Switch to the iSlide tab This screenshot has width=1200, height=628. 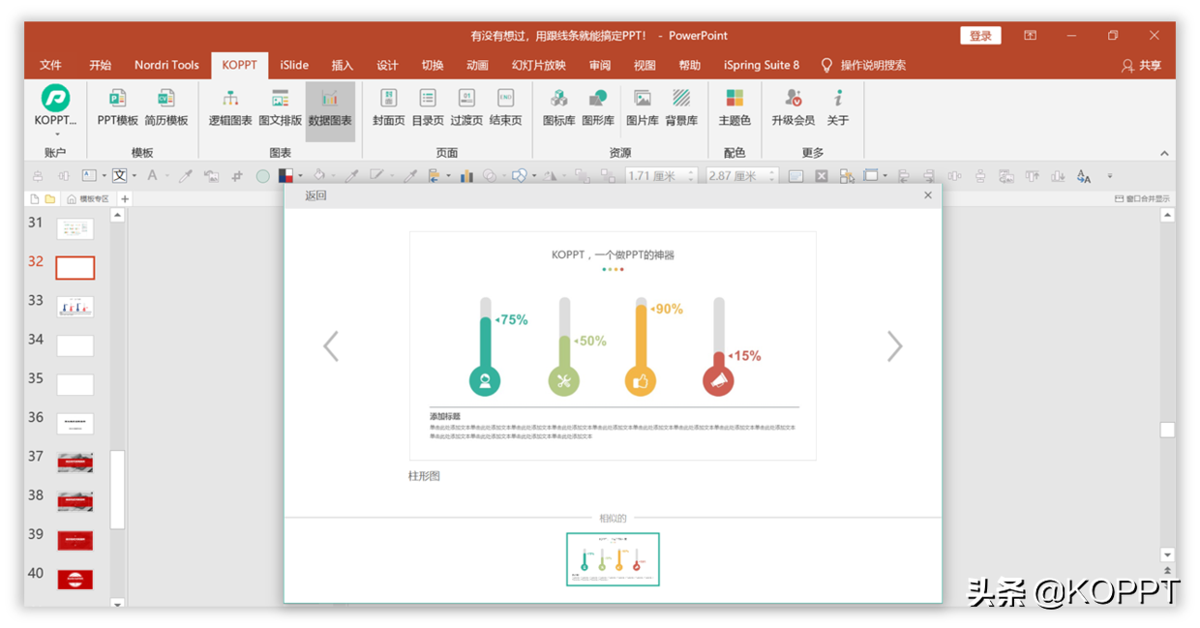(x=294, y=65)
